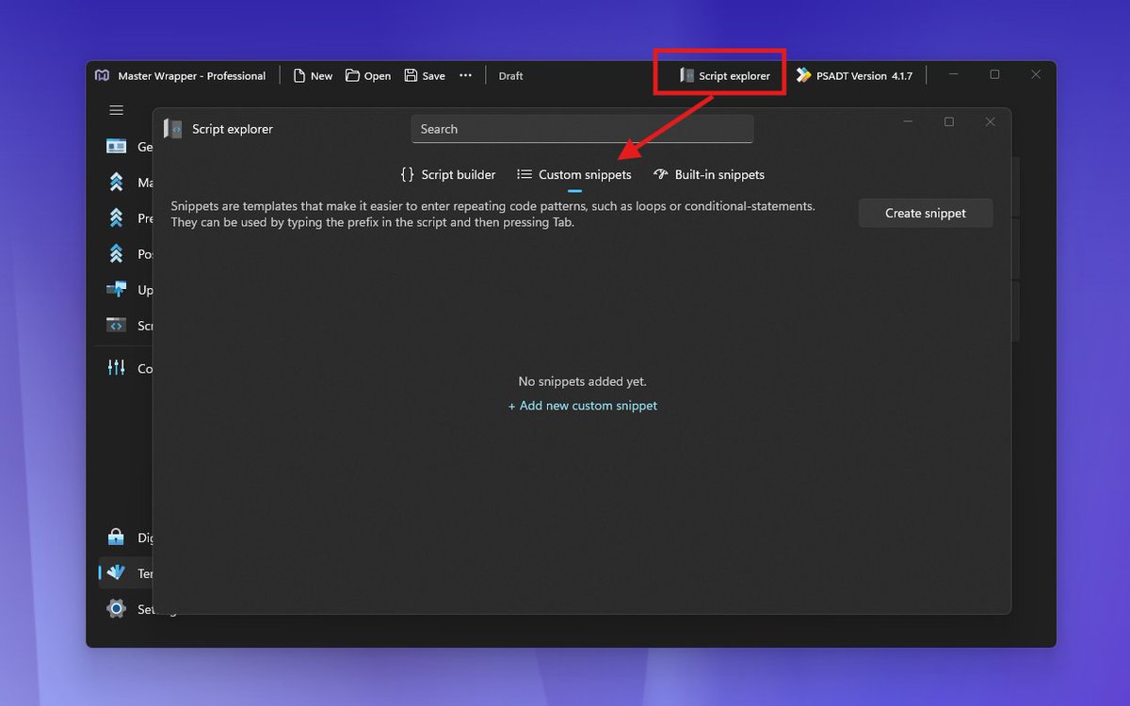Select the first double-chevron sidebar icon
The image size is (1130, 706).
pos(116,182)
